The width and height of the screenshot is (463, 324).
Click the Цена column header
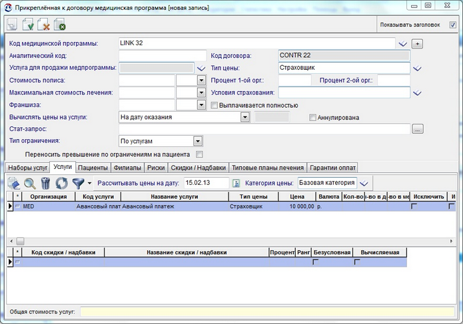pyautogui.click(x=297, y=197)
